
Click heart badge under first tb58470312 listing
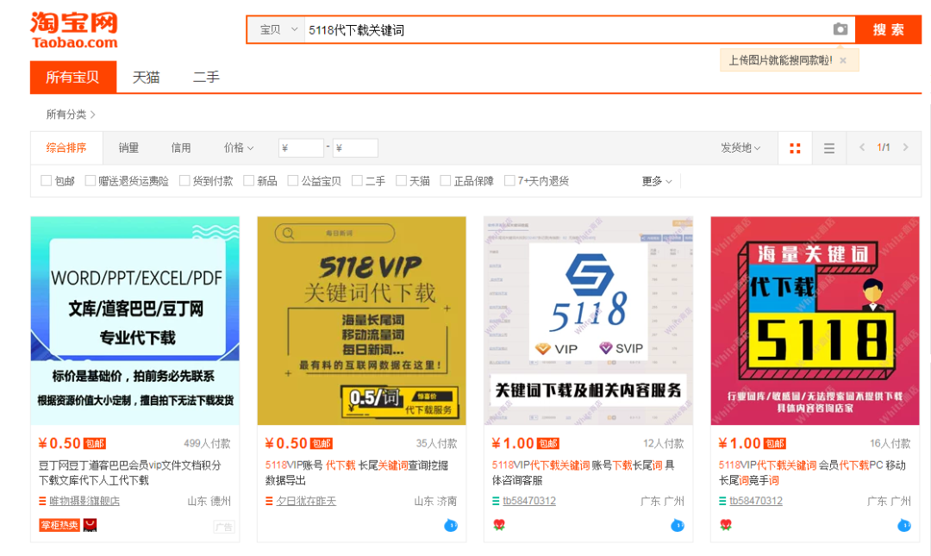[499, 524]
